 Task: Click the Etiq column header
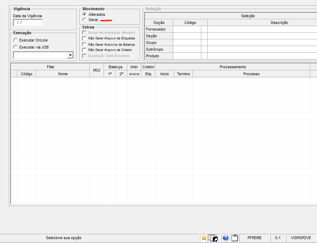coord(148,74)
